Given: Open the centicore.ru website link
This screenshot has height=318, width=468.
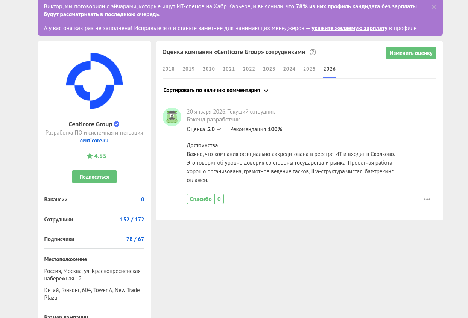Looking at the screenshot, I should (94, 141).
